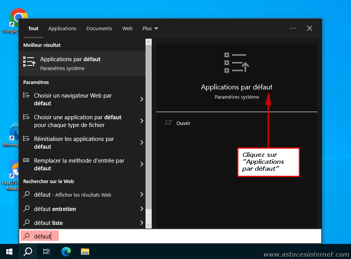Open the Windows Start menu
351x259 pixels.
pyautogui.click(x=9, y=252)
